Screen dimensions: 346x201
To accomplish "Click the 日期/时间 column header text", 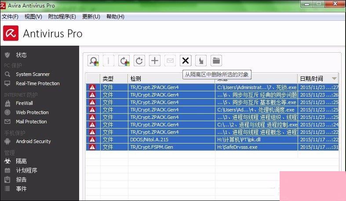I will click(x=312, y=79).
